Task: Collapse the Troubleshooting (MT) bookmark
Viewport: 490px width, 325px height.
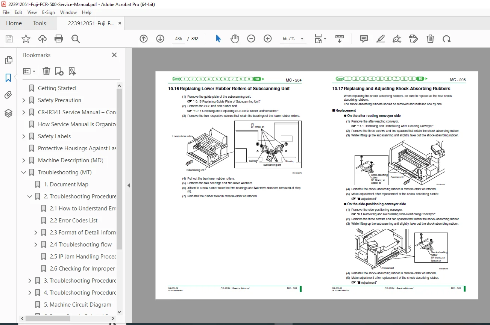Action: pyautogui.click(x=24, y=172)
